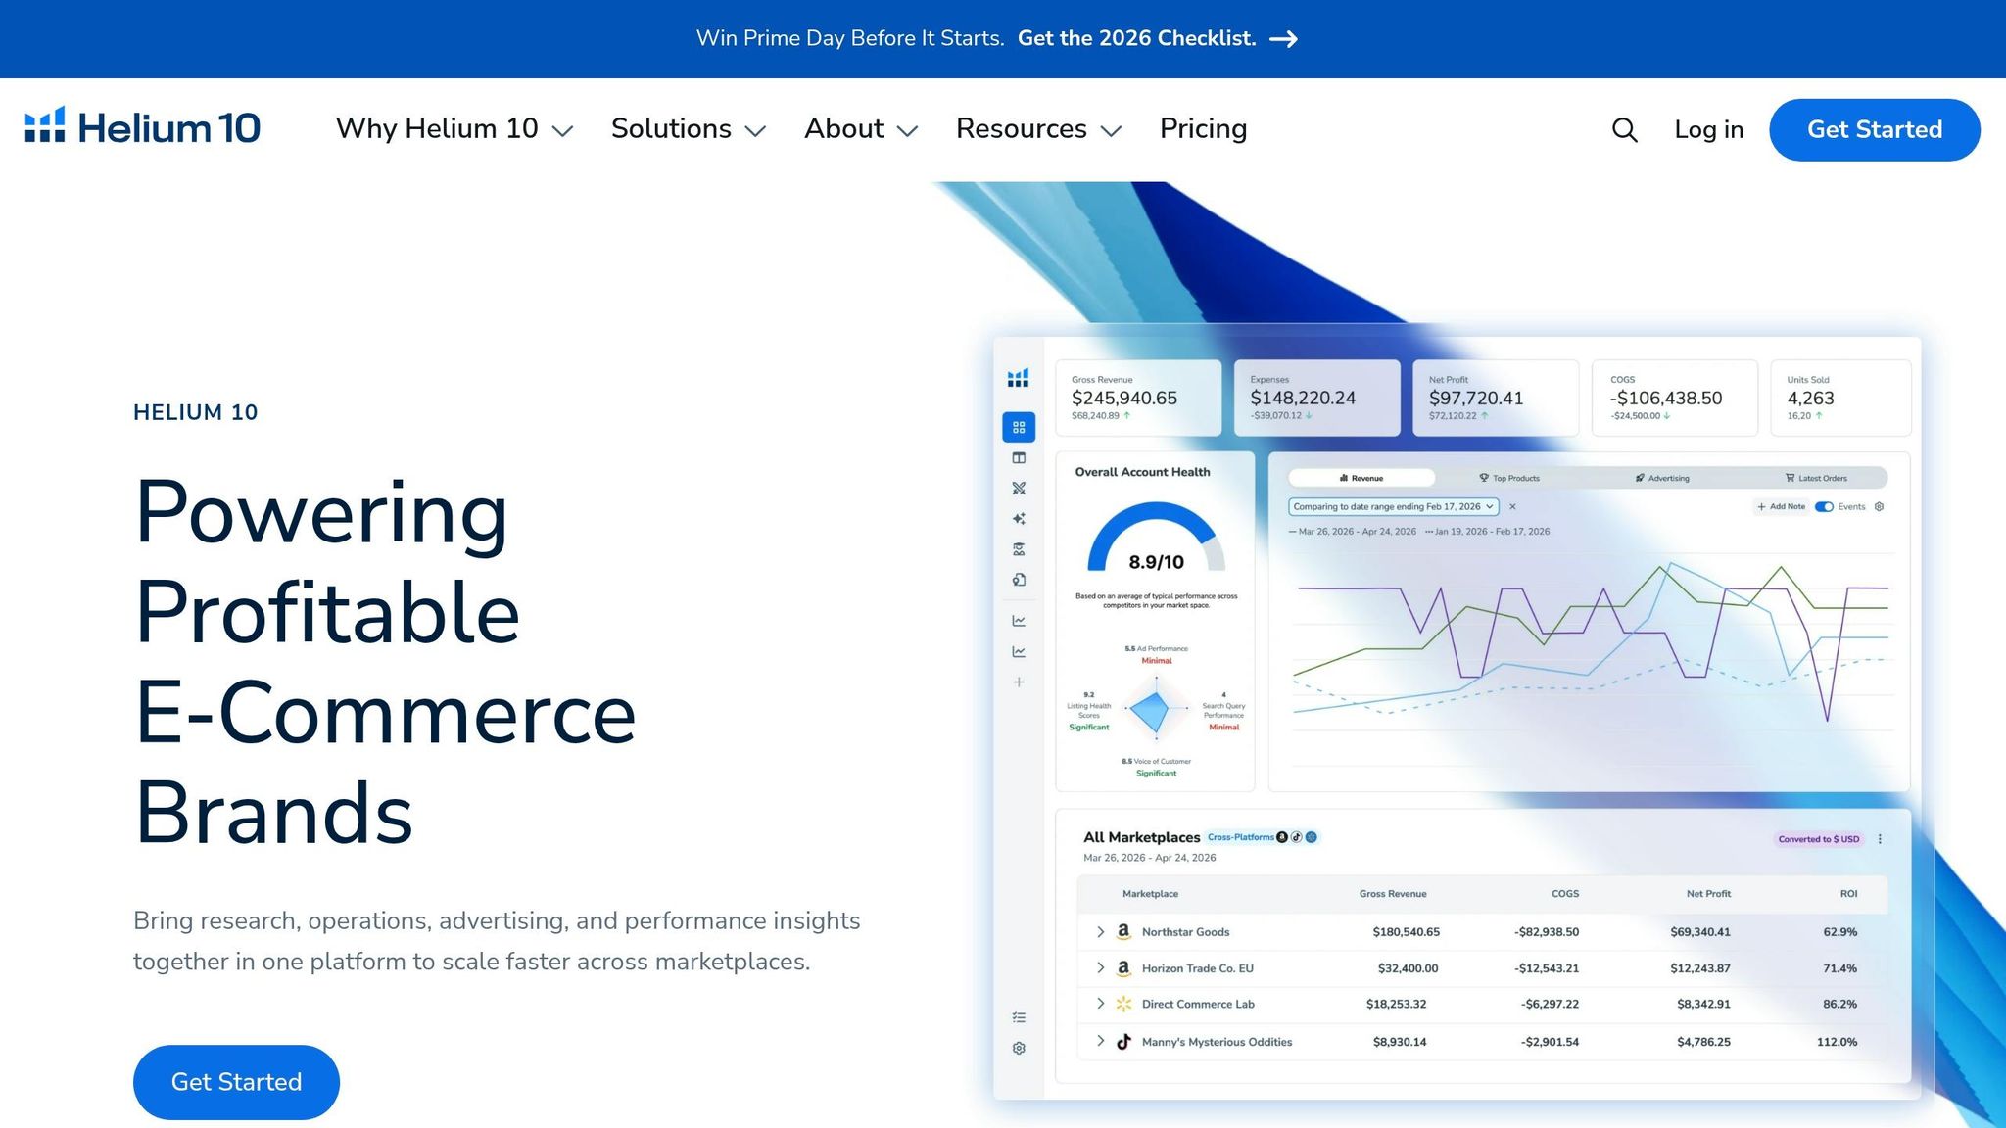Click Walmart spark icon beside Direct Commerce Lab

1123,1004
